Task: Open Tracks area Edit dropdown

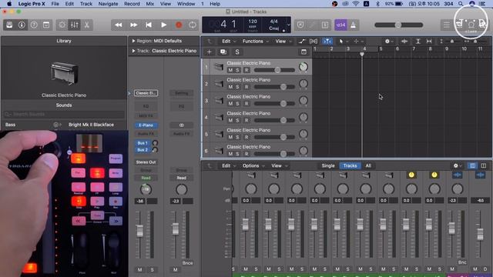Action: (229, 41)
